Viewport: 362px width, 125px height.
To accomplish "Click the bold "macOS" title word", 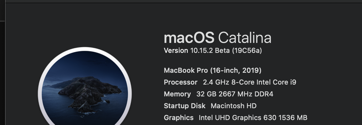I will tap(189, 38).
